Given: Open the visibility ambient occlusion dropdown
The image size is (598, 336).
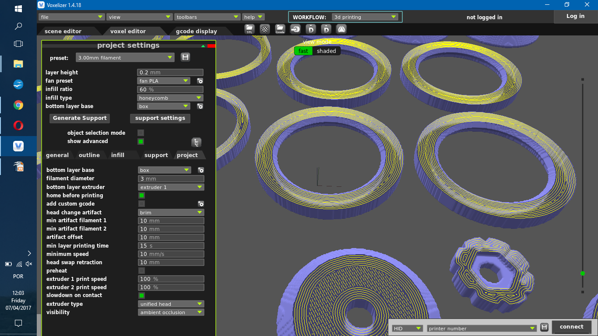Looking at the screenshot, I should tap(171, 312).
